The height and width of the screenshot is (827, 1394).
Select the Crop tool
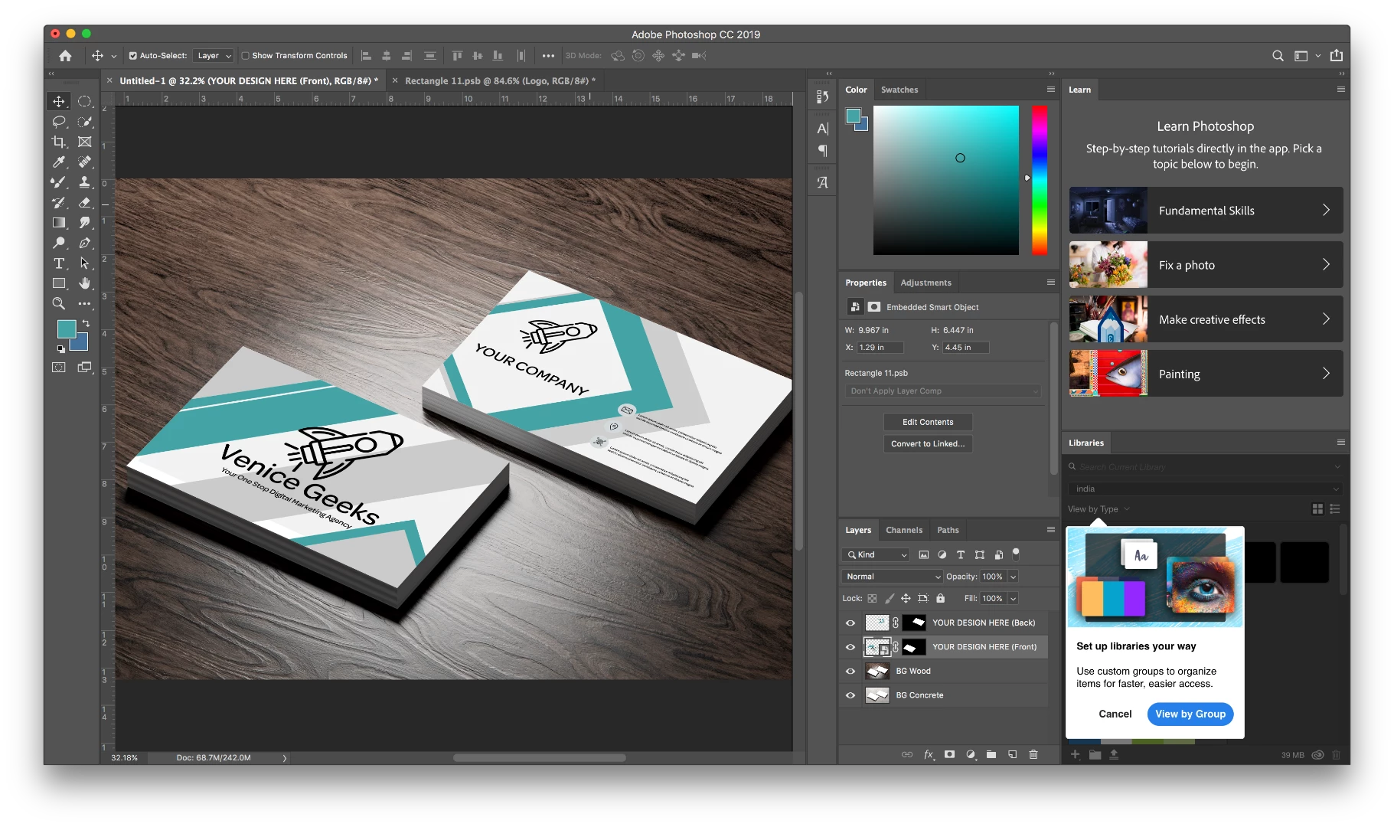(x=59, y=142)
